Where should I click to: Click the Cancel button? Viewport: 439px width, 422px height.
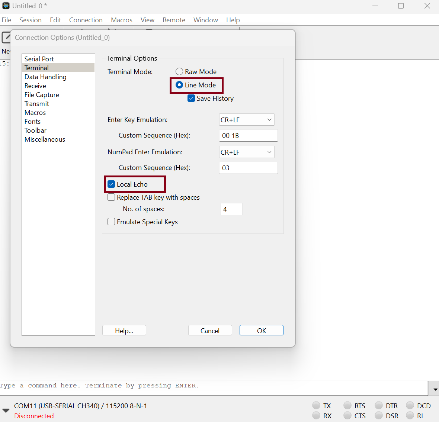[x=210, y=331]
